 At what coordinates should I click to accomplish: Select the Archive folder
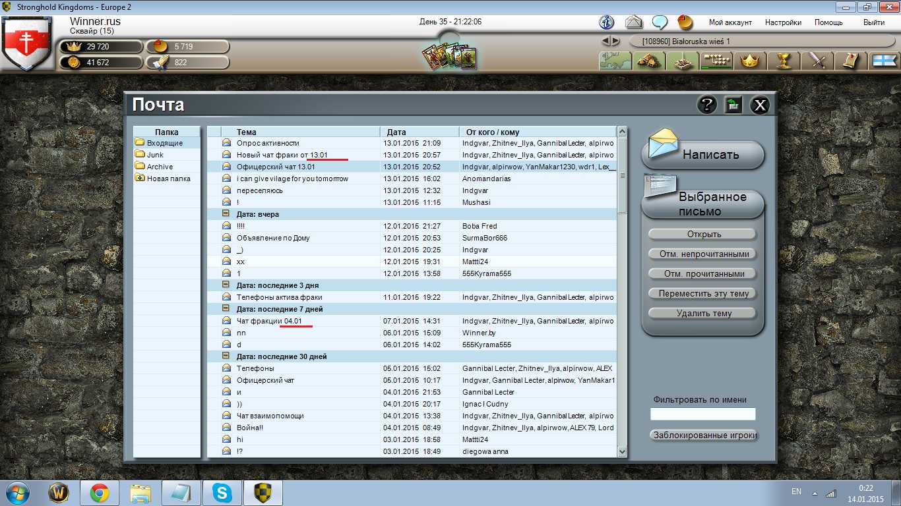tap(167, 167)
